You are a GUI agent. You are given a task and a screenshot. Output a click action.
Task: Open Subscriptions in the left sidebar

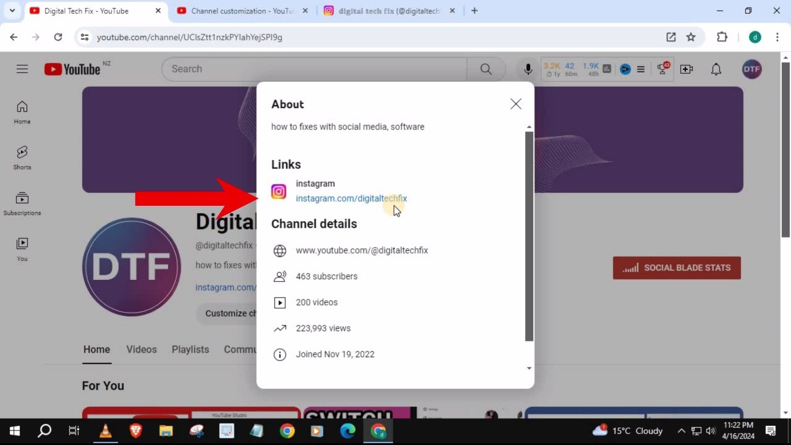click(x=22, y=204)
